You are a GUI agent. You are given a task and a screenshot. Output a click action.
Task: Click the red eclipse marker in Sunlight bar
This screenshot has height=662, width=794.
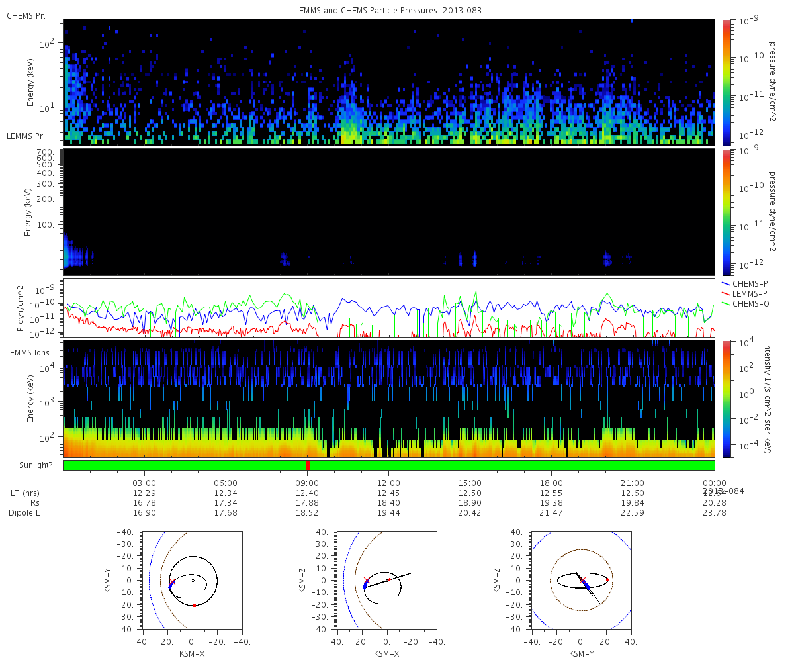[308, 465]
